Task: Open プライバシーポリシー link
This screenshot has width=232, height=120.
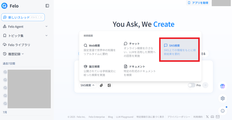Action: coord(179,117)
